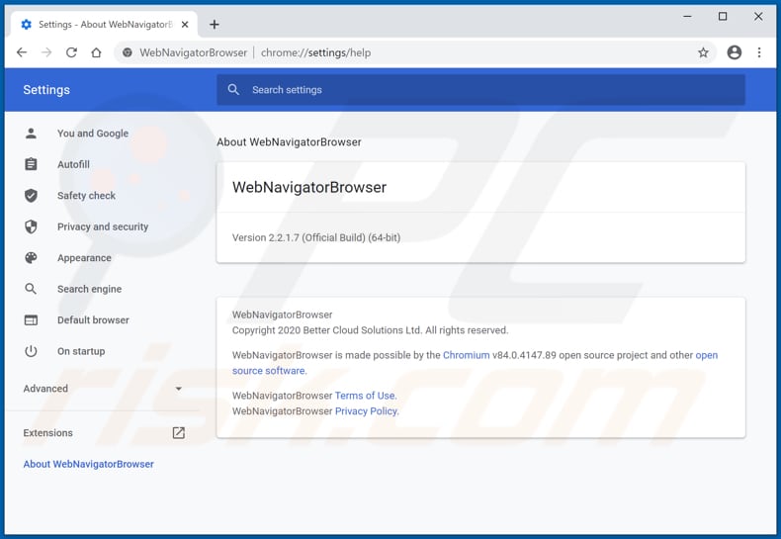Click the clipboard icon beside Autofill
This screenshot has height=539, width=781.
tap(31, 164)
